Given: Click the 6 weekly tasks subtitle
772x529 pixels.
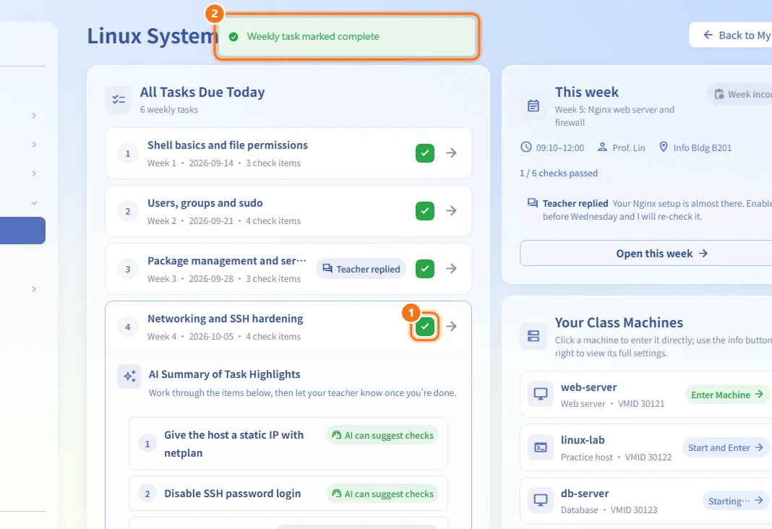Looking at the screenshot, I should pos(169,110).
